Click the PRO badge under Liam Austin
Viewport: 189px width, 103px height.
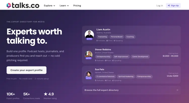tap(89, 39)
